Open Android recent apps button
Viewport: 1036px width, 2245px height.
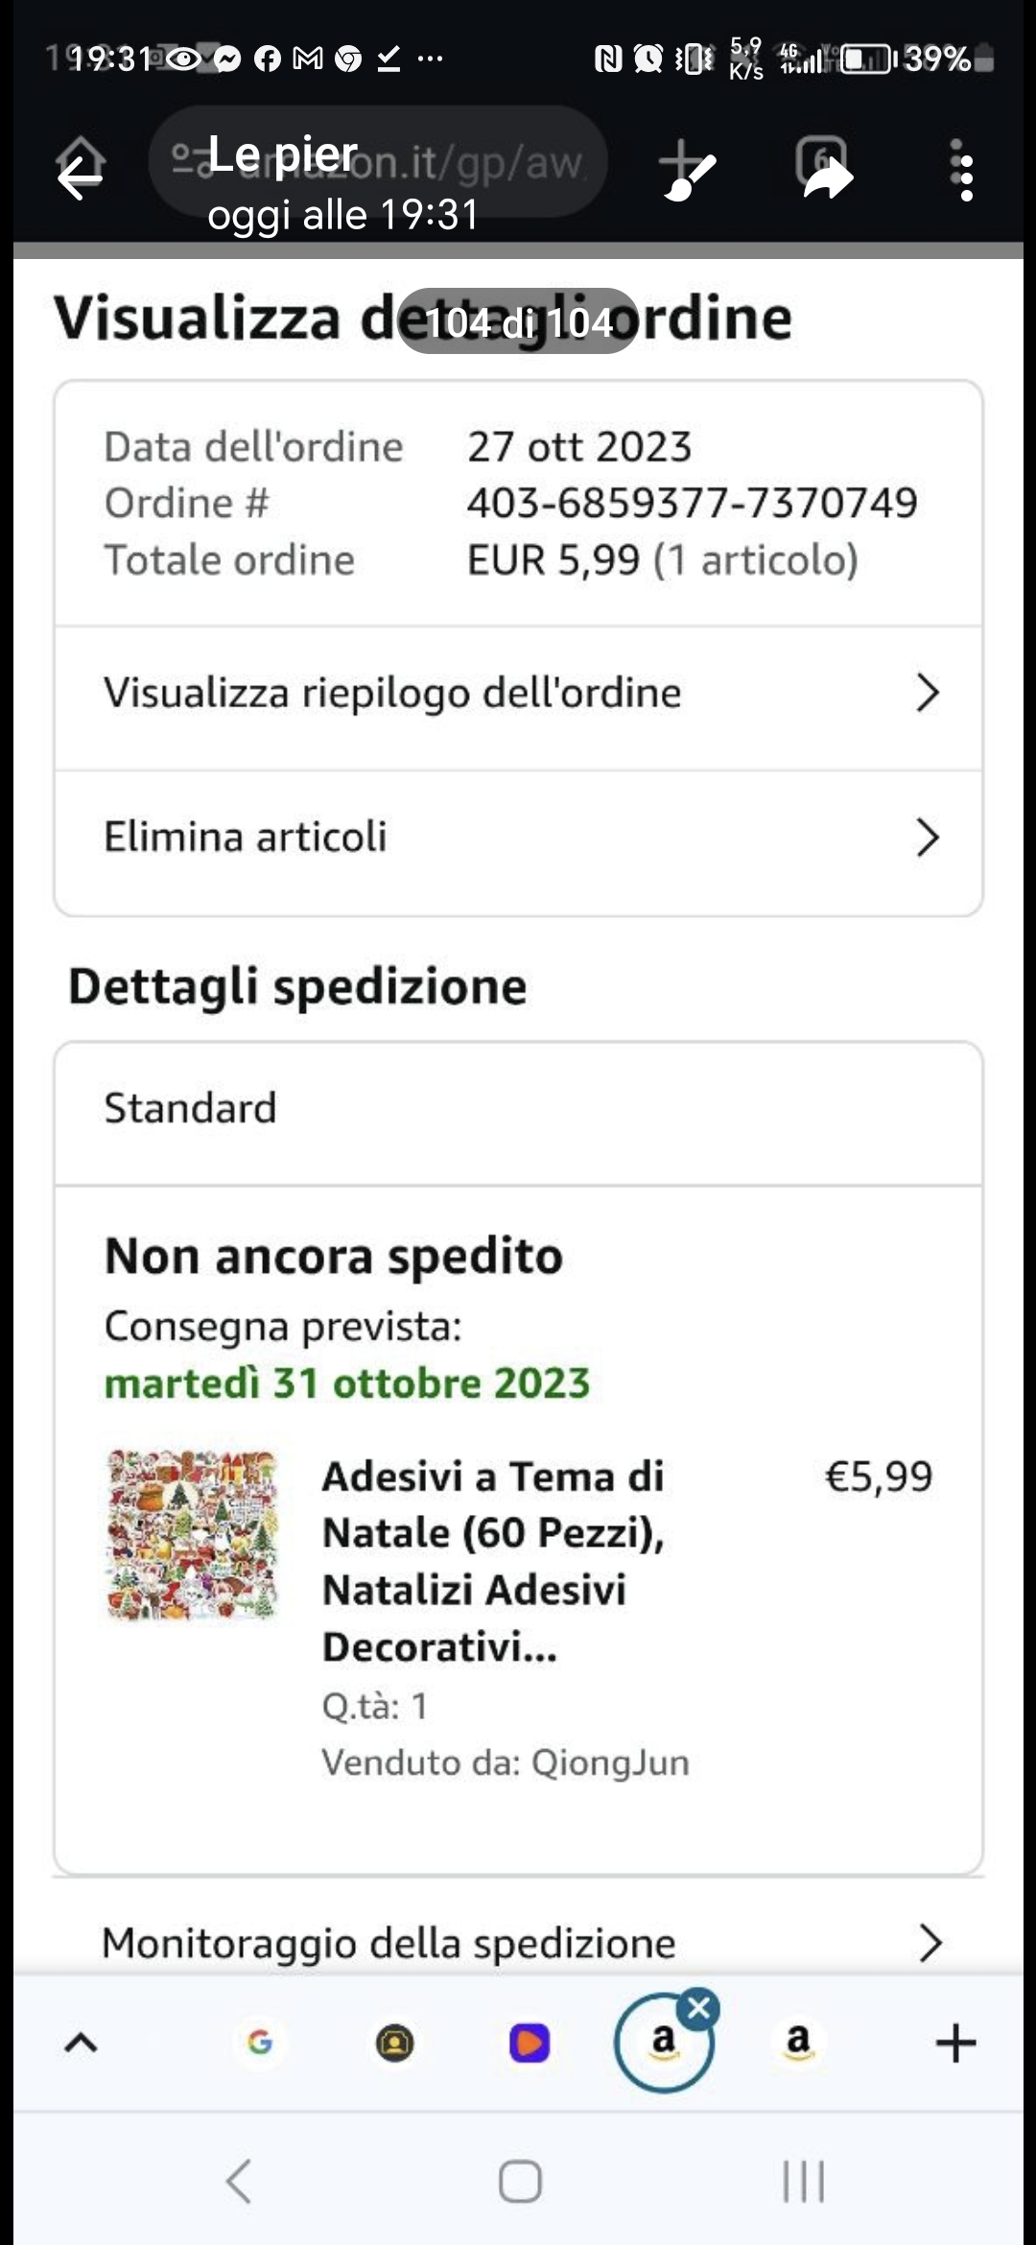point(803,2181)
